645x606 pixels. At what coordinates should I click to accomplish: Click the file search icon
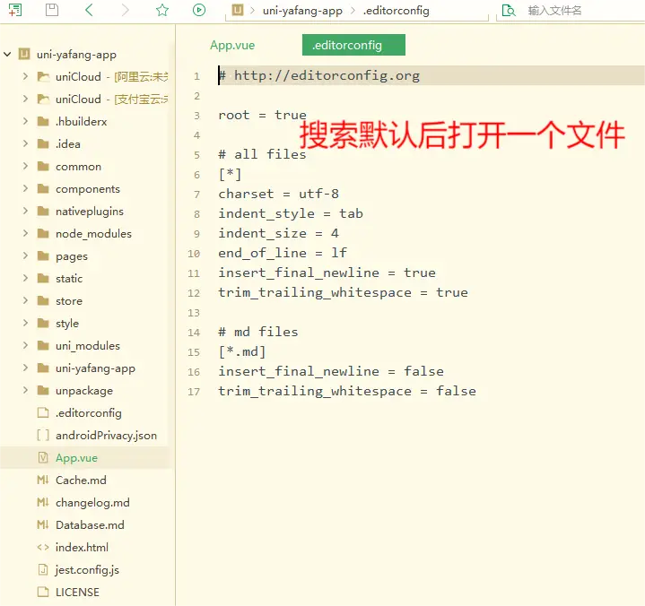pos(509,11)
